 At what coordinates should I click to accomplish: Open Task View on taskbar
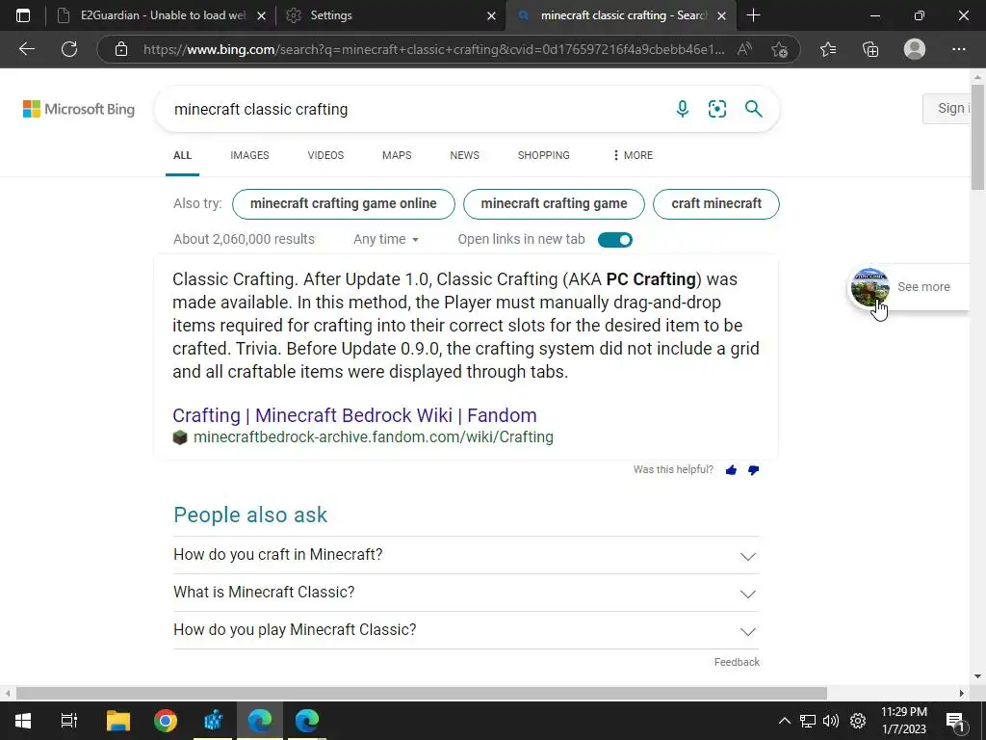[69, 721]
